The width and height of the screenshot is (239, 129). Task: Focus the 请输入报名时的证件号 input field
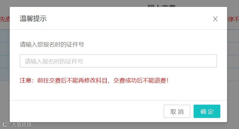click(118, 61)
